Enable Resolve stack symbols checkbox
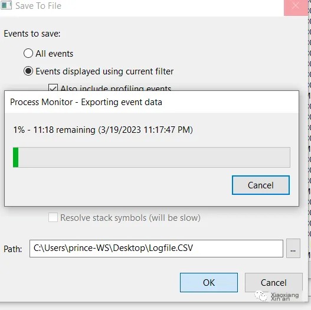 tap(53, 217)
